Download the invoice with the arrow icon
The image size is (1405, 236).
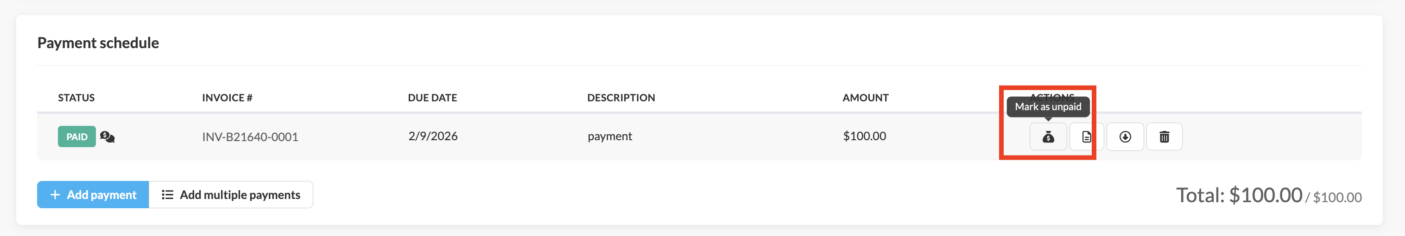[x=1125, y=137]
